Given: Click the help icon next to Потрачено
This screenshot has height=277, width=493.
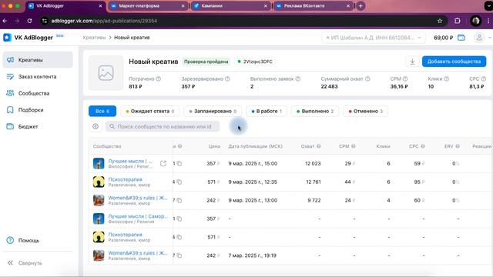Looking at the screenshot, I should coord(159,78).
